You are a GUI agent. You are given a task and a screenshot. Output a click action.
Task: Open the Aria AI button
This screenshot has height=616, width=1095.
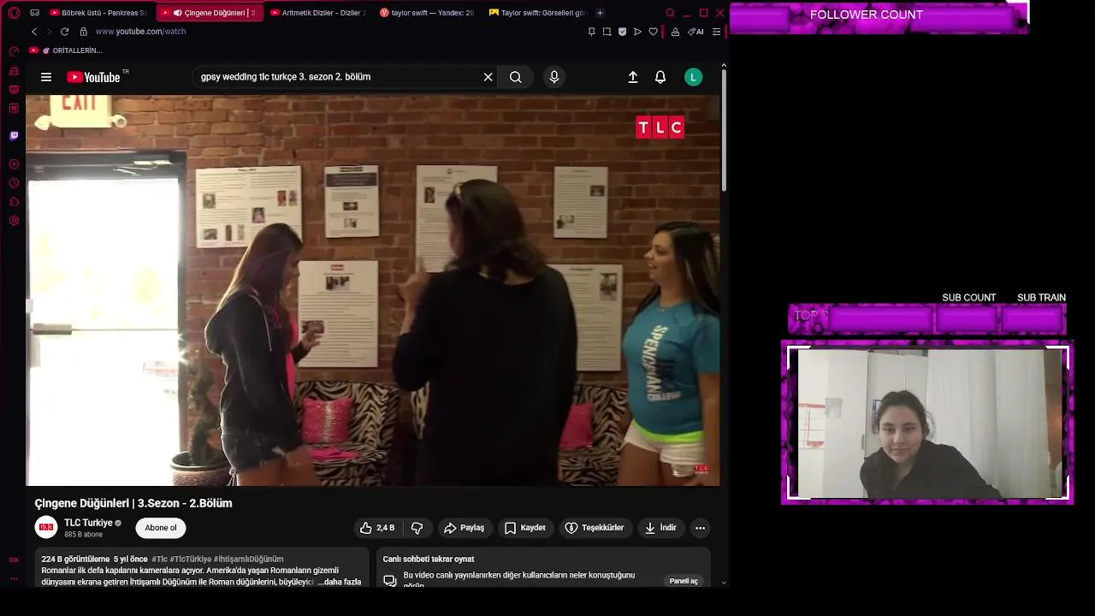coord(695,32)
